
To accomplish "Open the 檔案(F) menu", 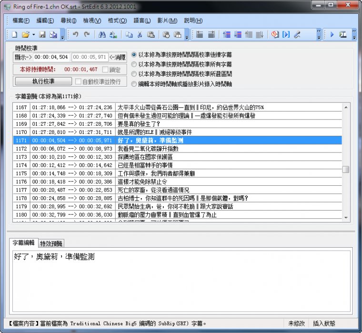I will coord(21,20).
